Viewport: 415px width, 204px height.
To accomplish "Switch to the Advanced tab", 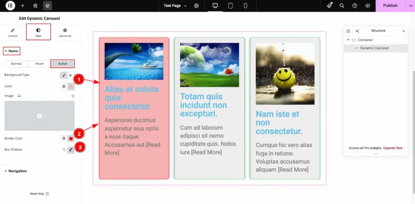I will (x=65, y=32).
